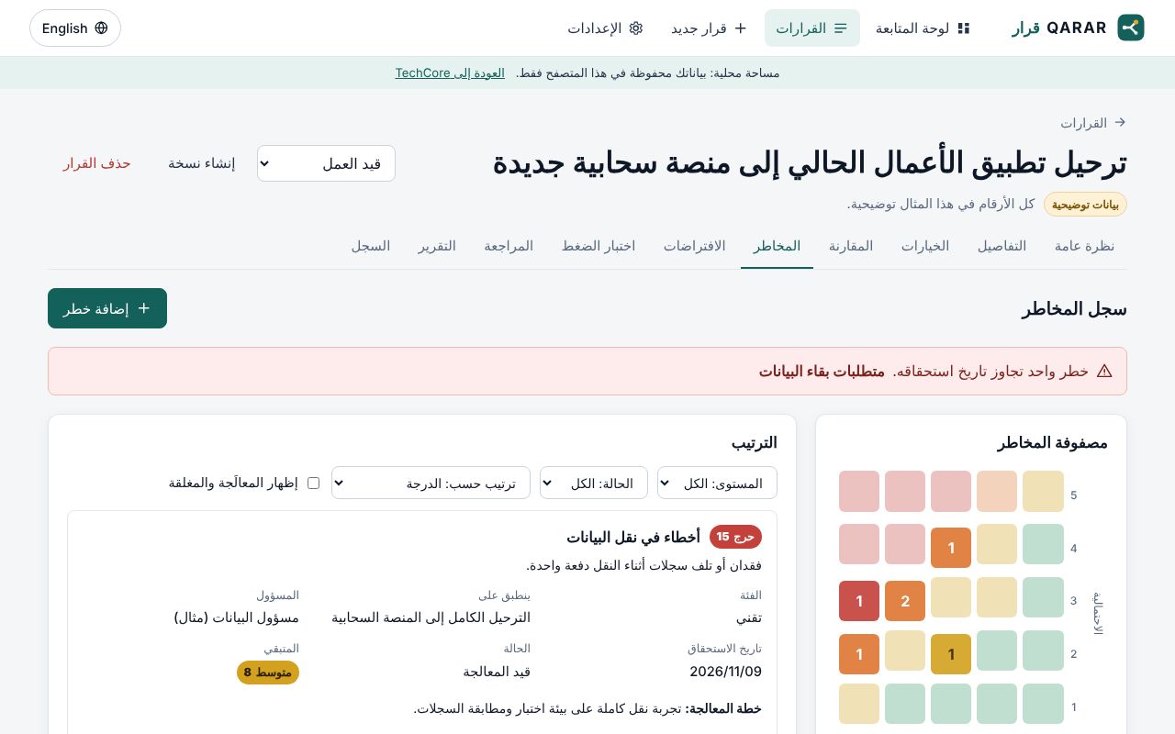This screenshot has width=1175, height=734.
Task: Click the warning triangle in overdue alert
Action: [x=1104, y=372]
